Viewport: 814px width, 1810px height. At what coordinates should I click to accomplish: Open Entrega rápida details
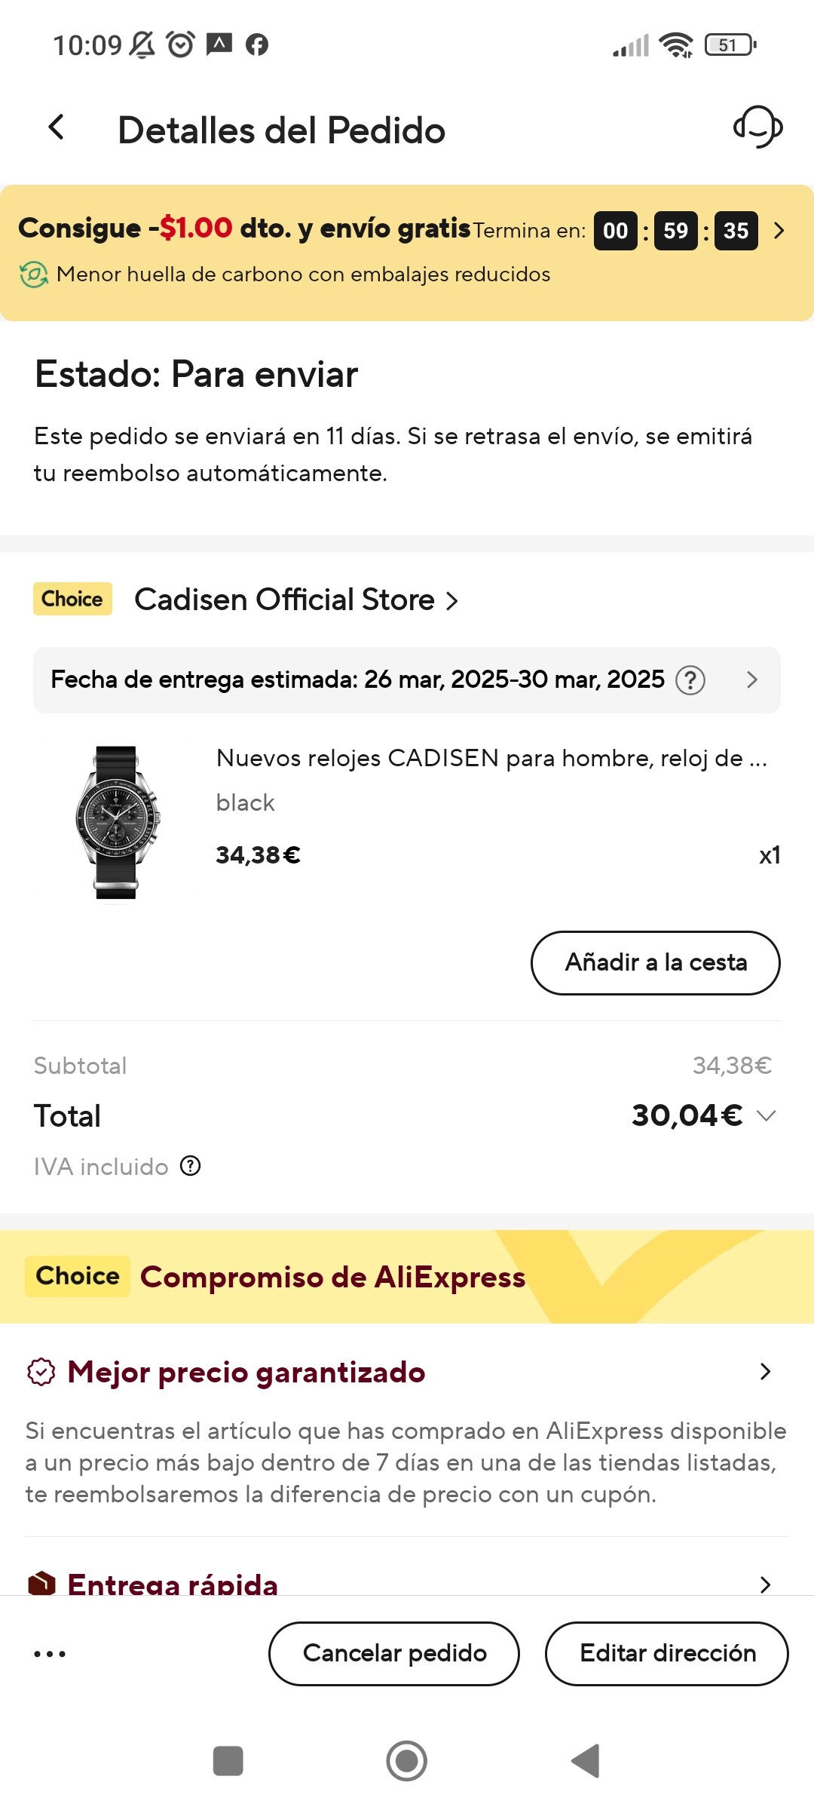tap(764, 1584)
